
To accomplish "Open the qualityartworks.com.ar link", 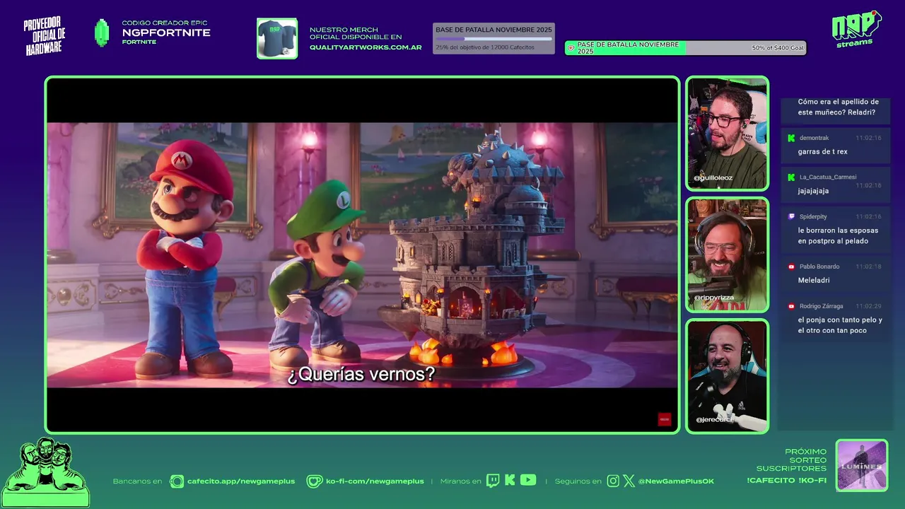I will tap(366, 47).
